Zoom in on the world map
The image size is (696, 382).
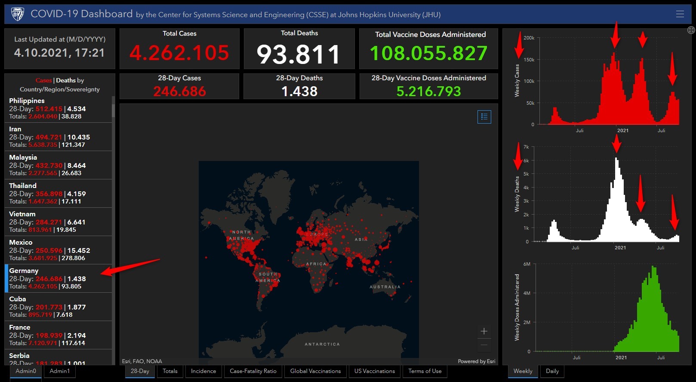point(484,331)
